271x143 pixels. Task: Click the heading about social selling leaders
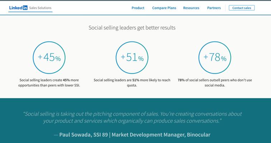click(132, 27)
